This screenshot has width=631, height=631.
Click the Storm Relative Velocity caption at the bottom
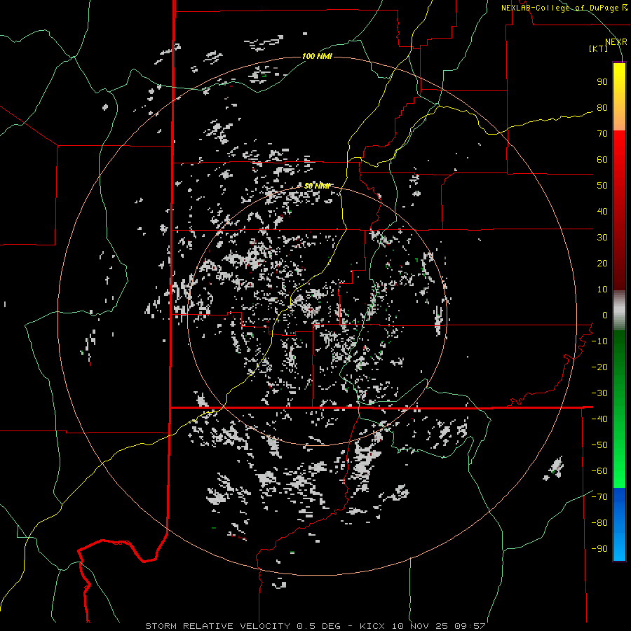(315, 626)
